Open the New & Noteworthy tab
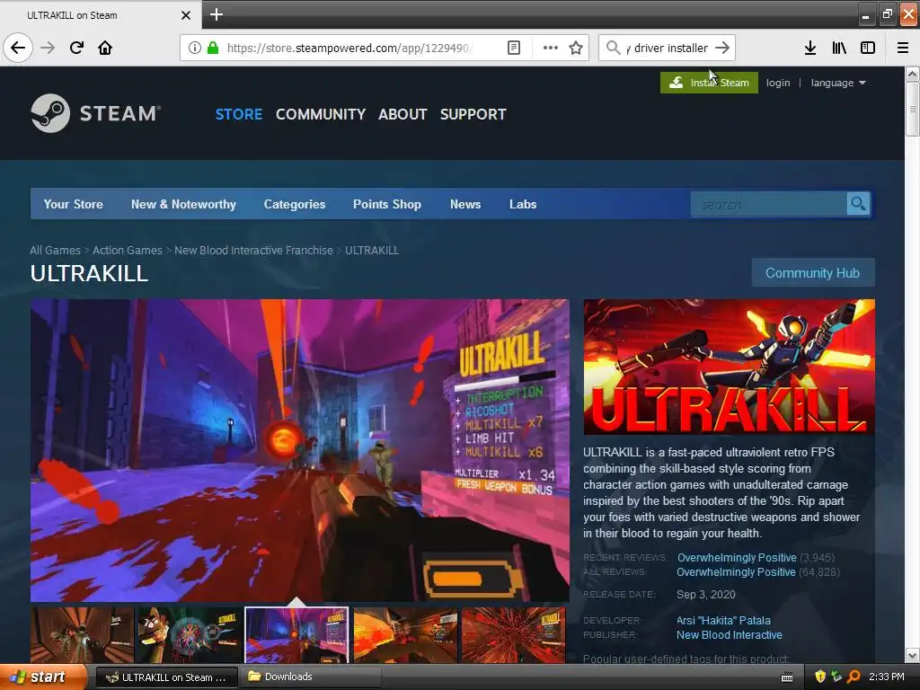 (x=183, y=204)
